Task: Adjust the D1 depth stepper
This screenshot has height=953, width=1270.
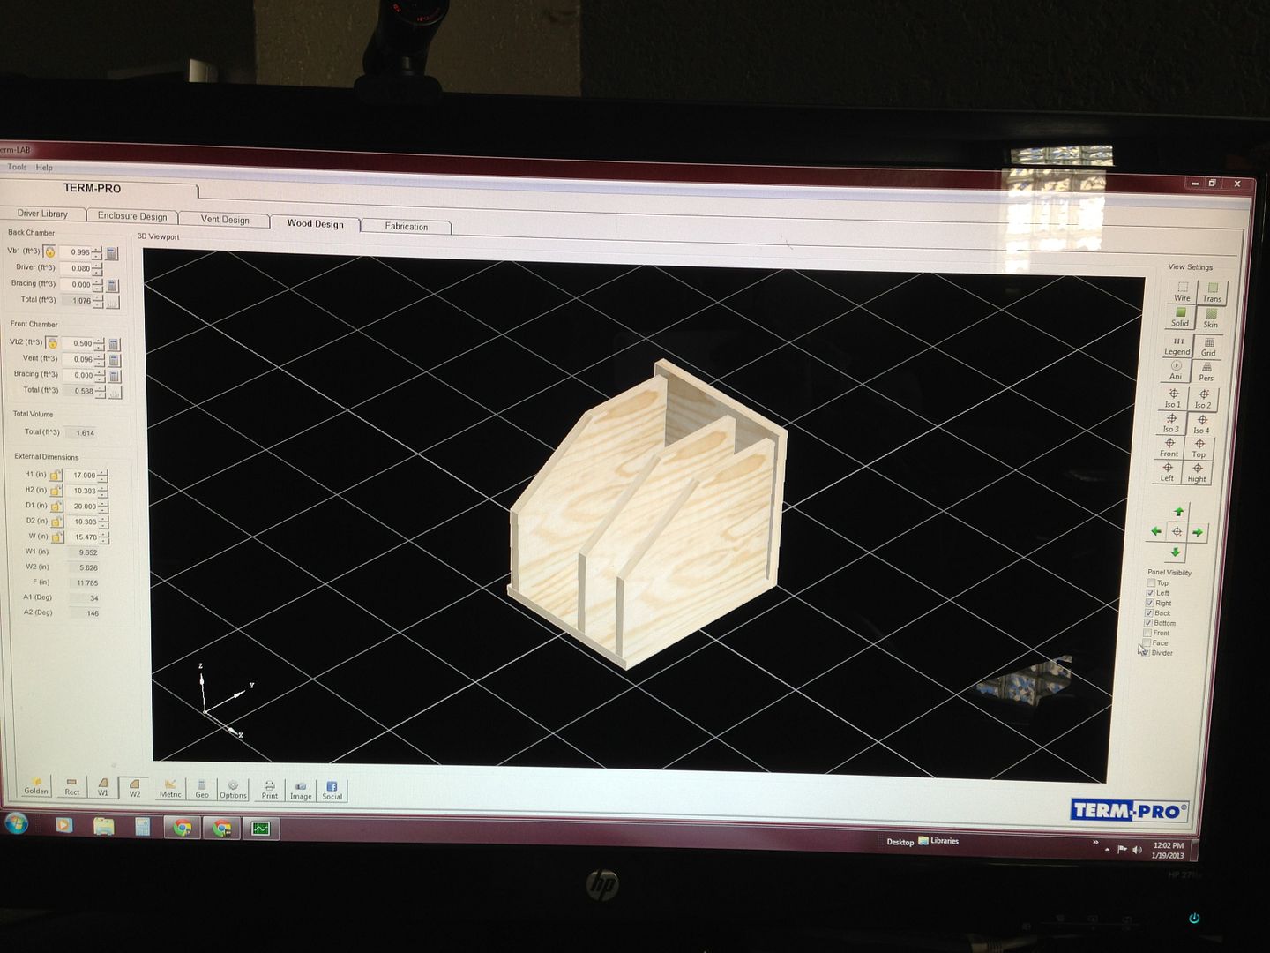Action: [103, 507]
